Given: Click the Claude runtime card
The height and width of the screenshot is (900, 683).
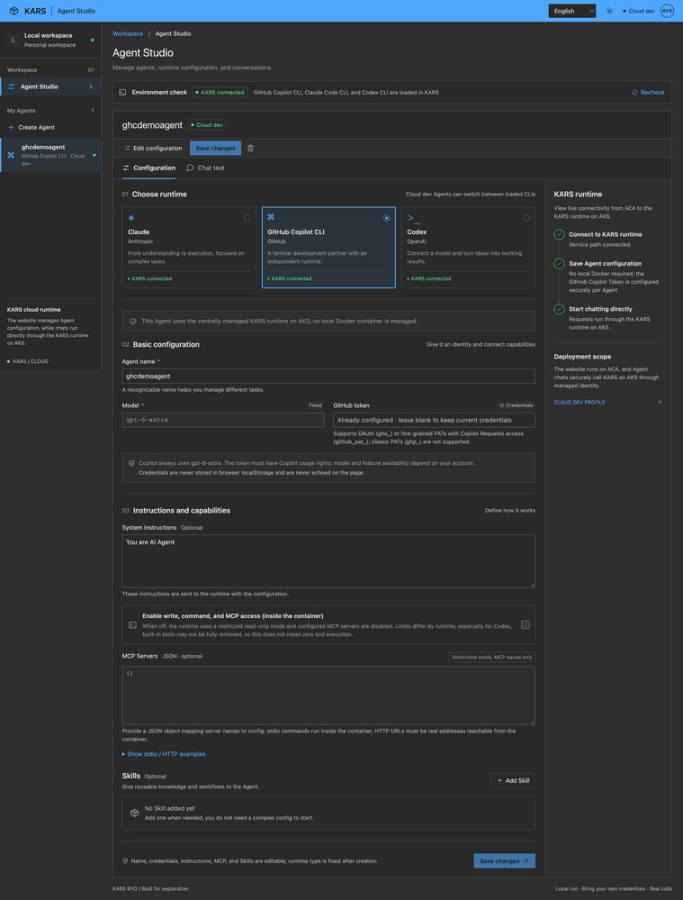Looking at the screenshot, I should [x=189, y=248].
